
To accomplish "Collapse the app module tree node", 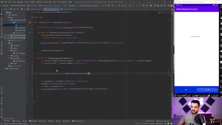I will [5, 12].
